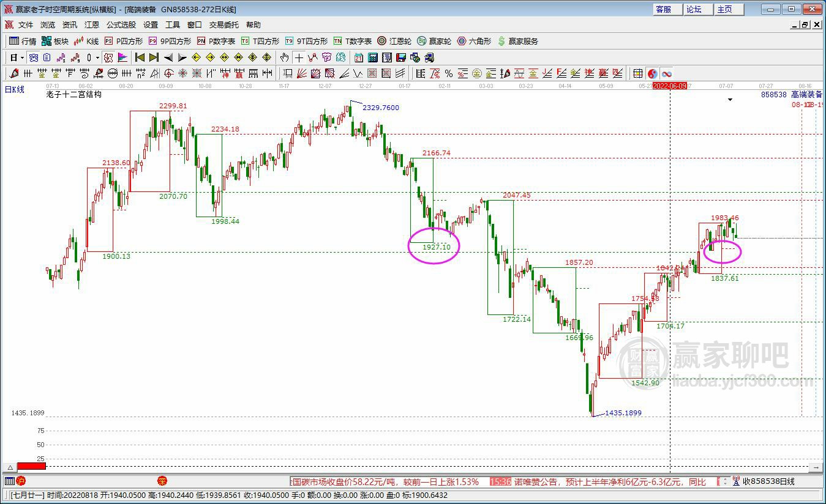This screenshot has height=504, width=826.
Task: Open 赢家服务 service page
Action: (518, 41)
